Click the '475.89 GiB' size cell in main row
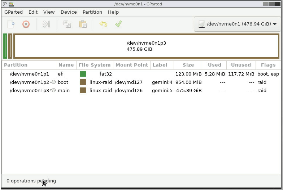The width and height of the screenshot is (283, 190). [x=189, y=90]
